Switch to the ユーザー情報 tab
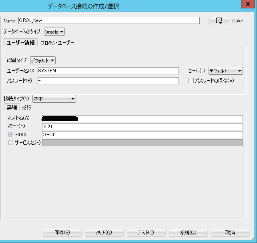Image resolution: width=257 pixels, height=243 pixels. tap(21, 43)
